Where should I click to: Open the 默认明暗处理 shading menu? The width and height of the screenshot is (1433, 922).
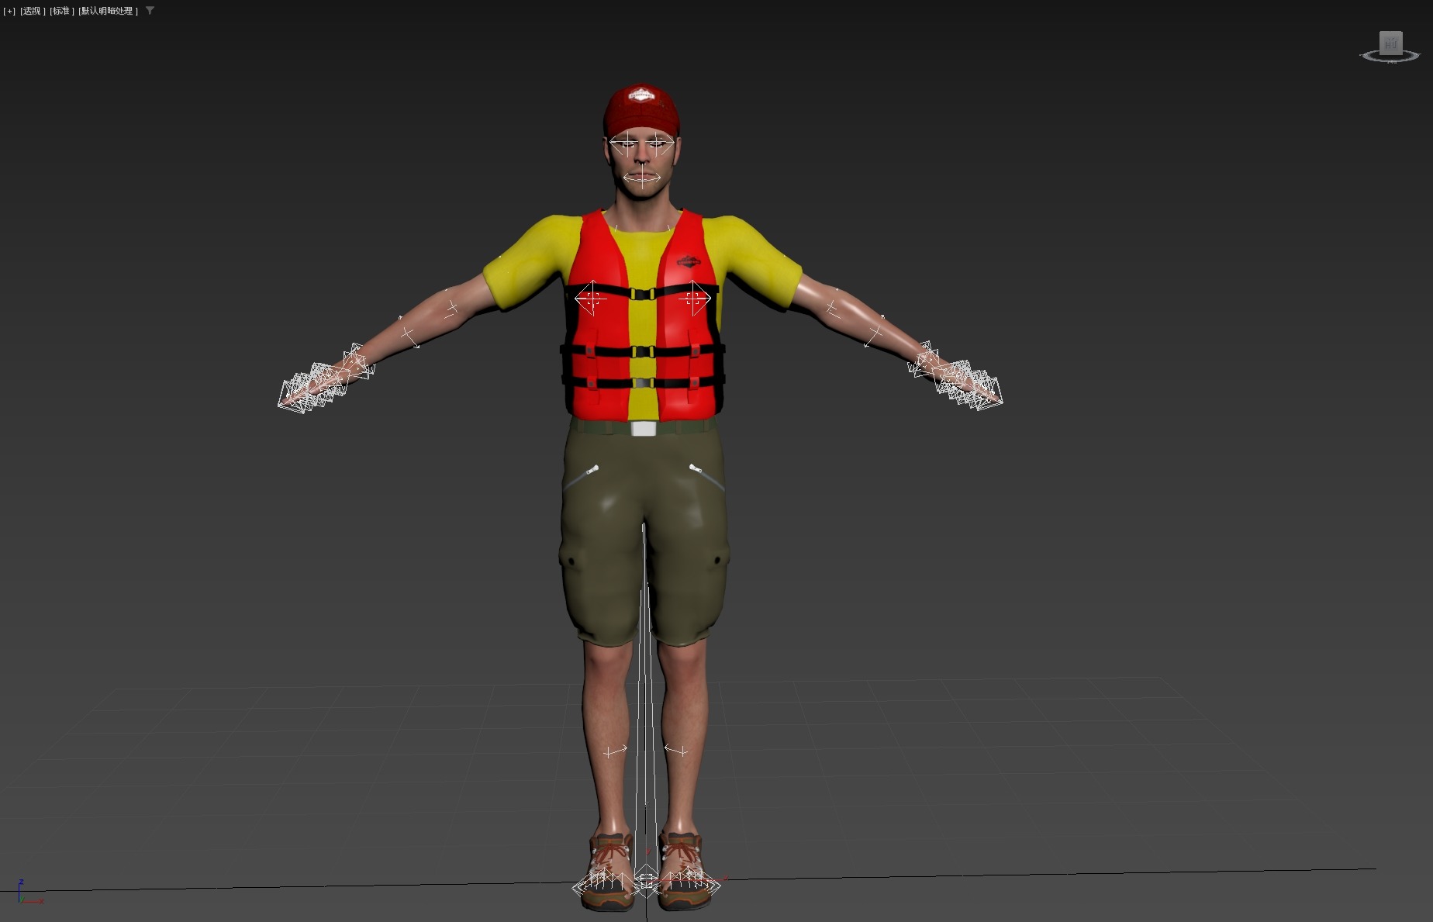(108, 11)
